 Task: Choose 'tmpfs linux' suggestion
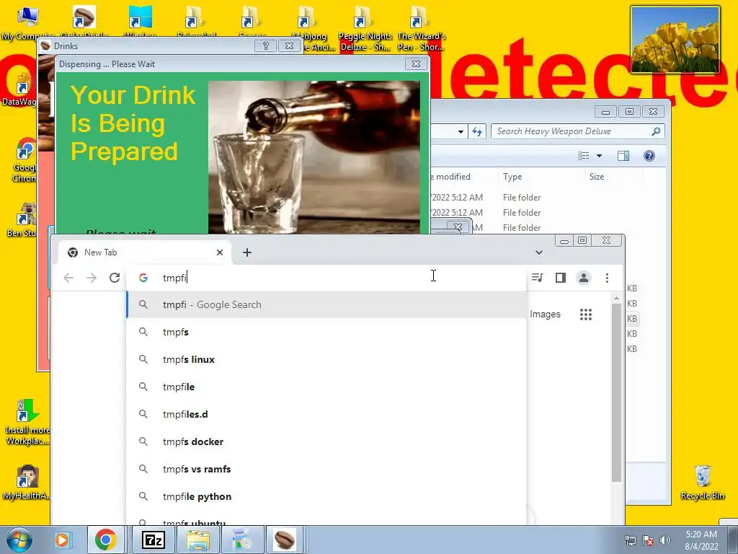[x=326, y=359]
